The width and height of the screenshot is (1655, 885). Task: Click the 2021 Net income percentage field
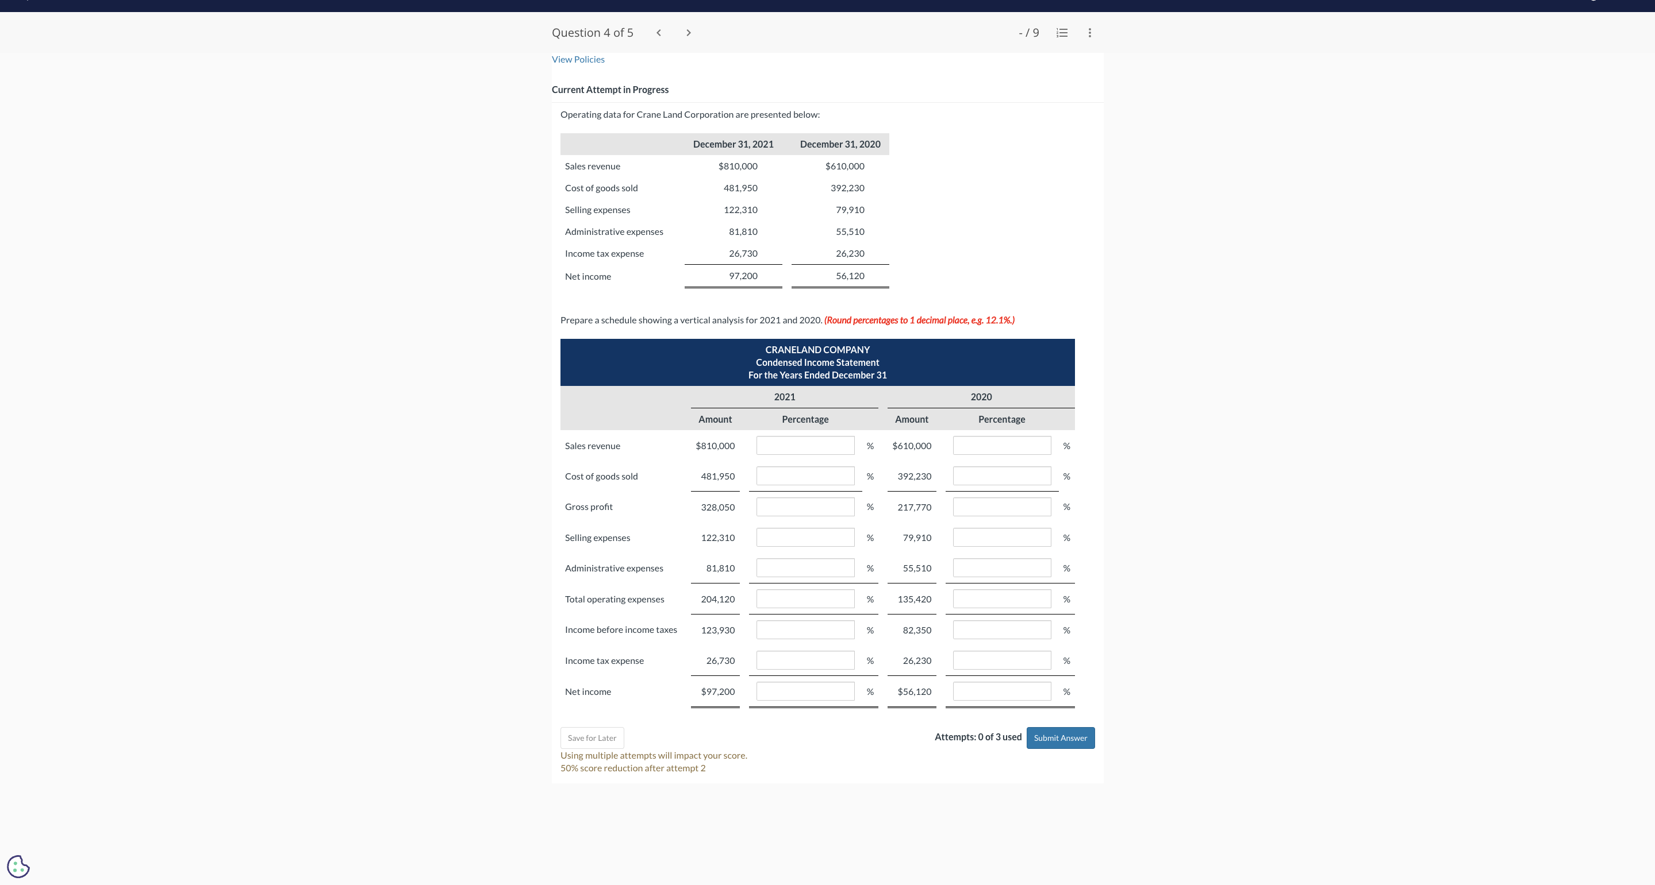click(805, 691)
